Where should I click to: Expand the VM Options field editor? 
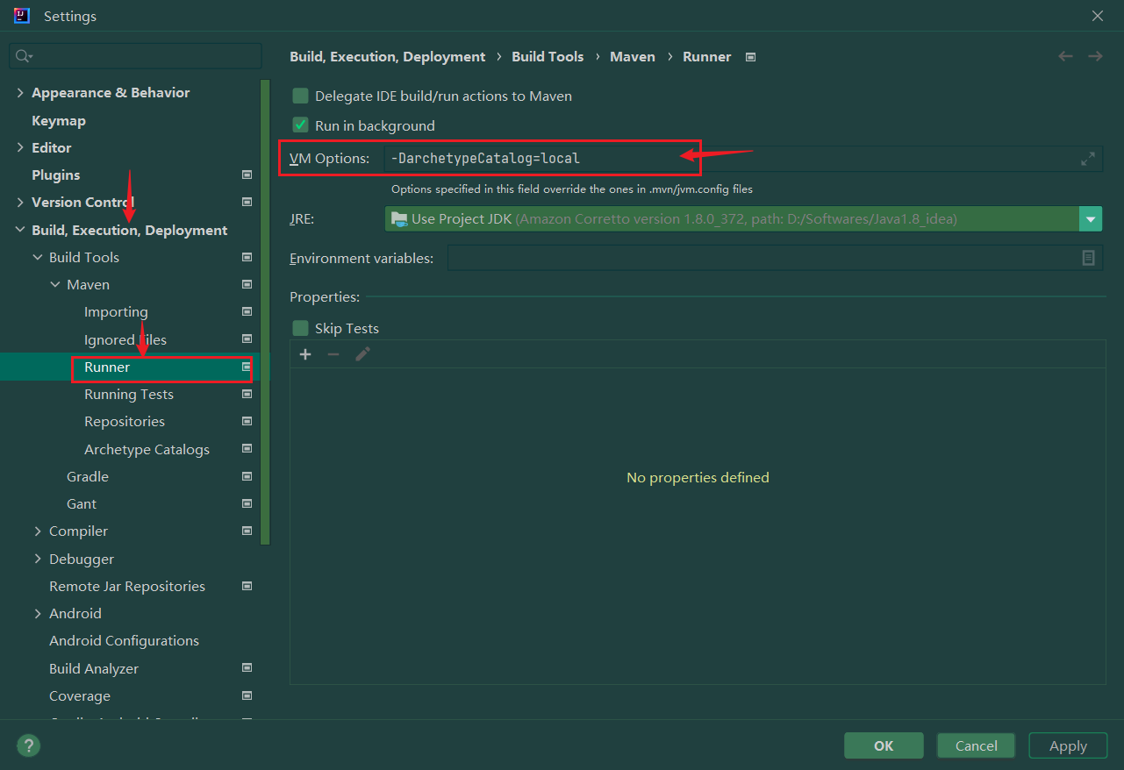(x=1088, y=159)
